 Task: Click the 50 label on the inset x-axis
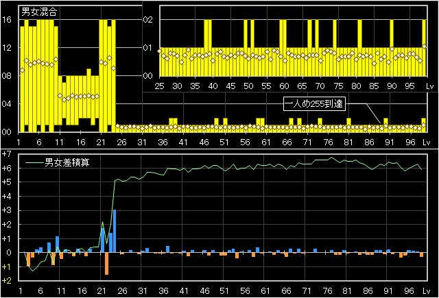248,86
